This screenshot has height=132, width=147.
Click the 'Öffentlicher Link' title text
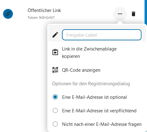click(44, 10)
